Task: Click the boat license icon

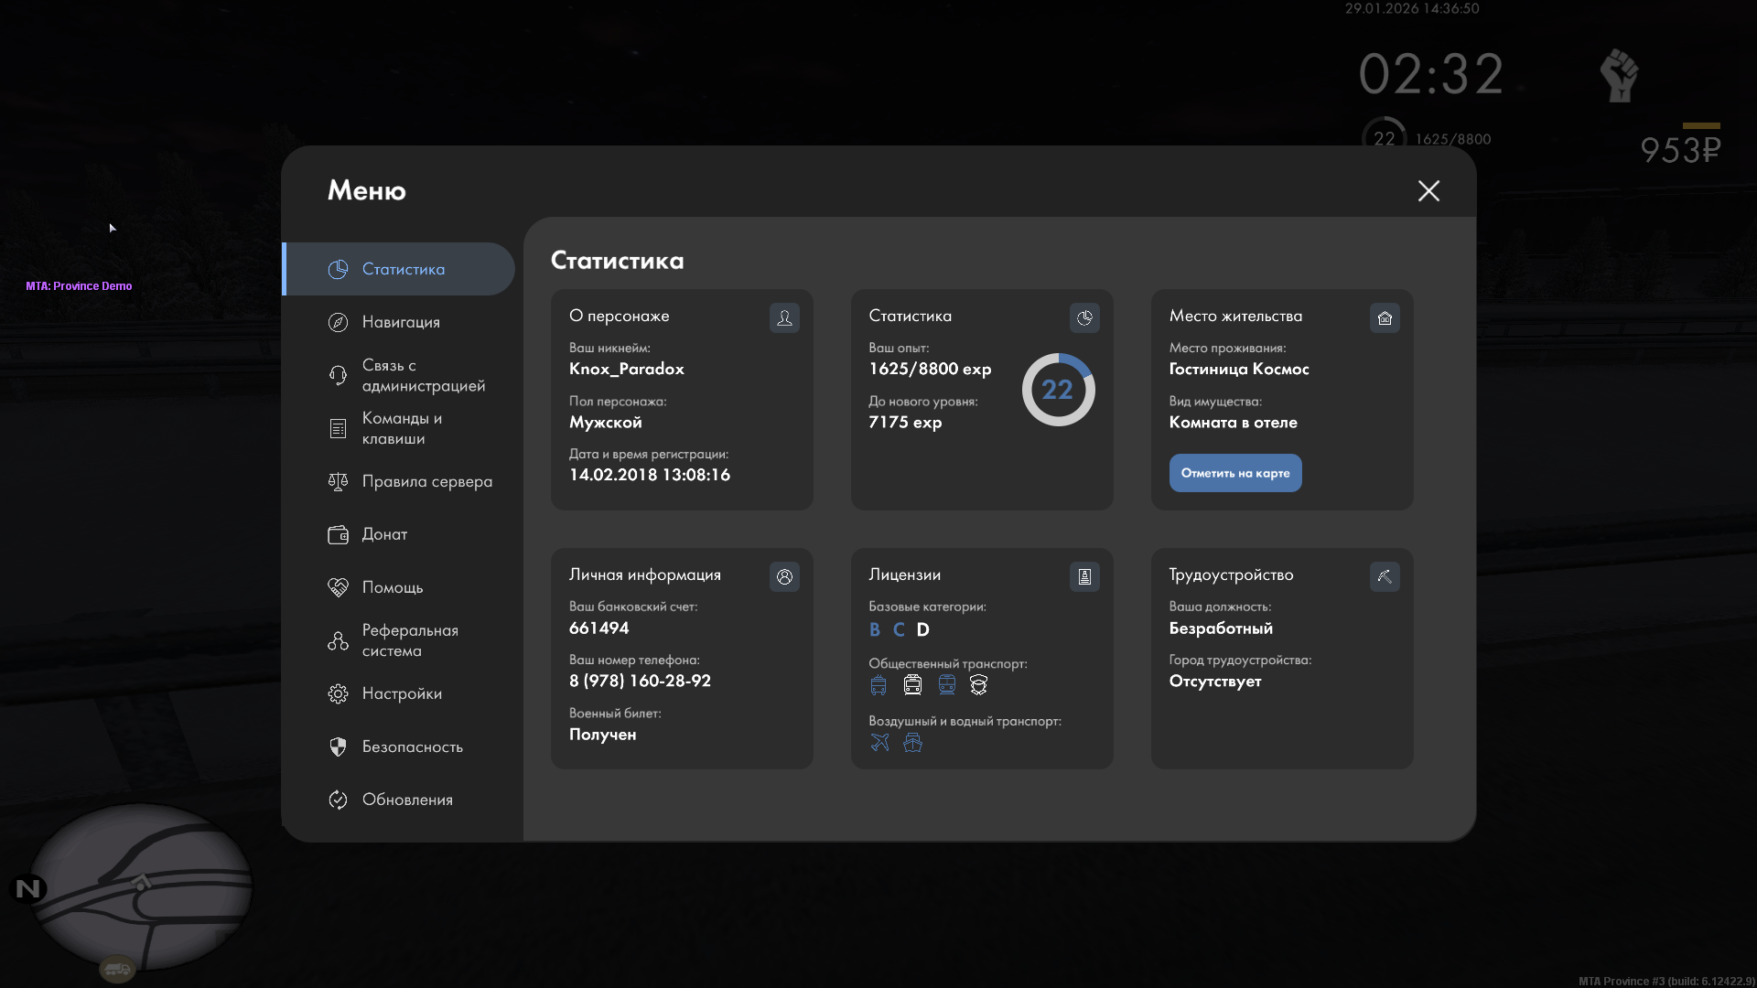Action: click(x=912, y=742)
